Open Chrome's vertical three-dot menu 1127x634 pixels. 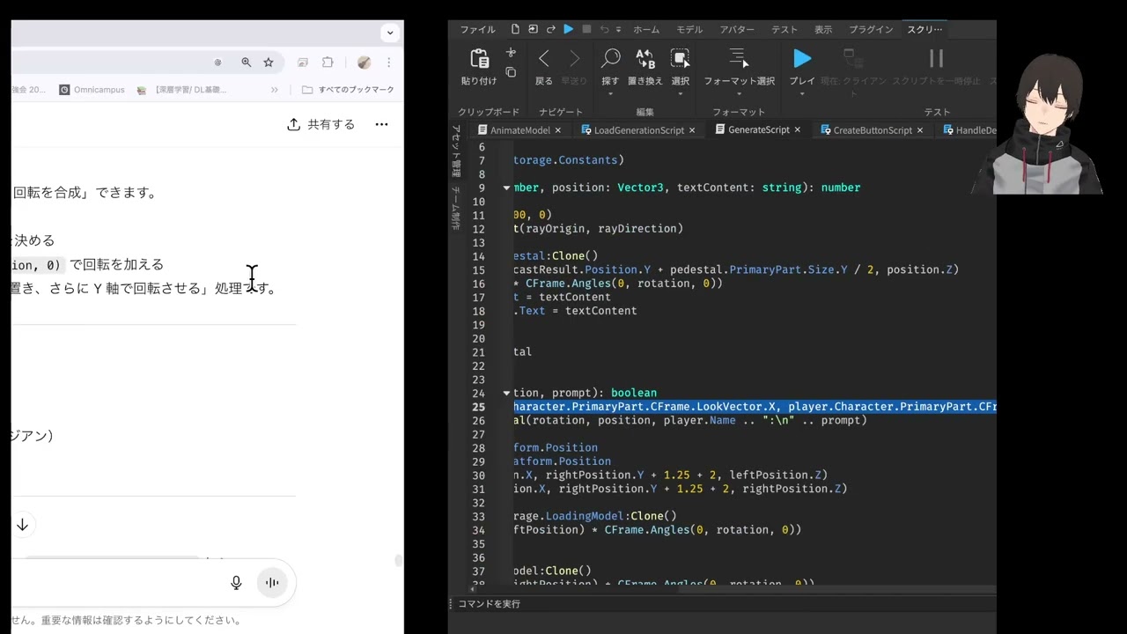coord(388,63)
